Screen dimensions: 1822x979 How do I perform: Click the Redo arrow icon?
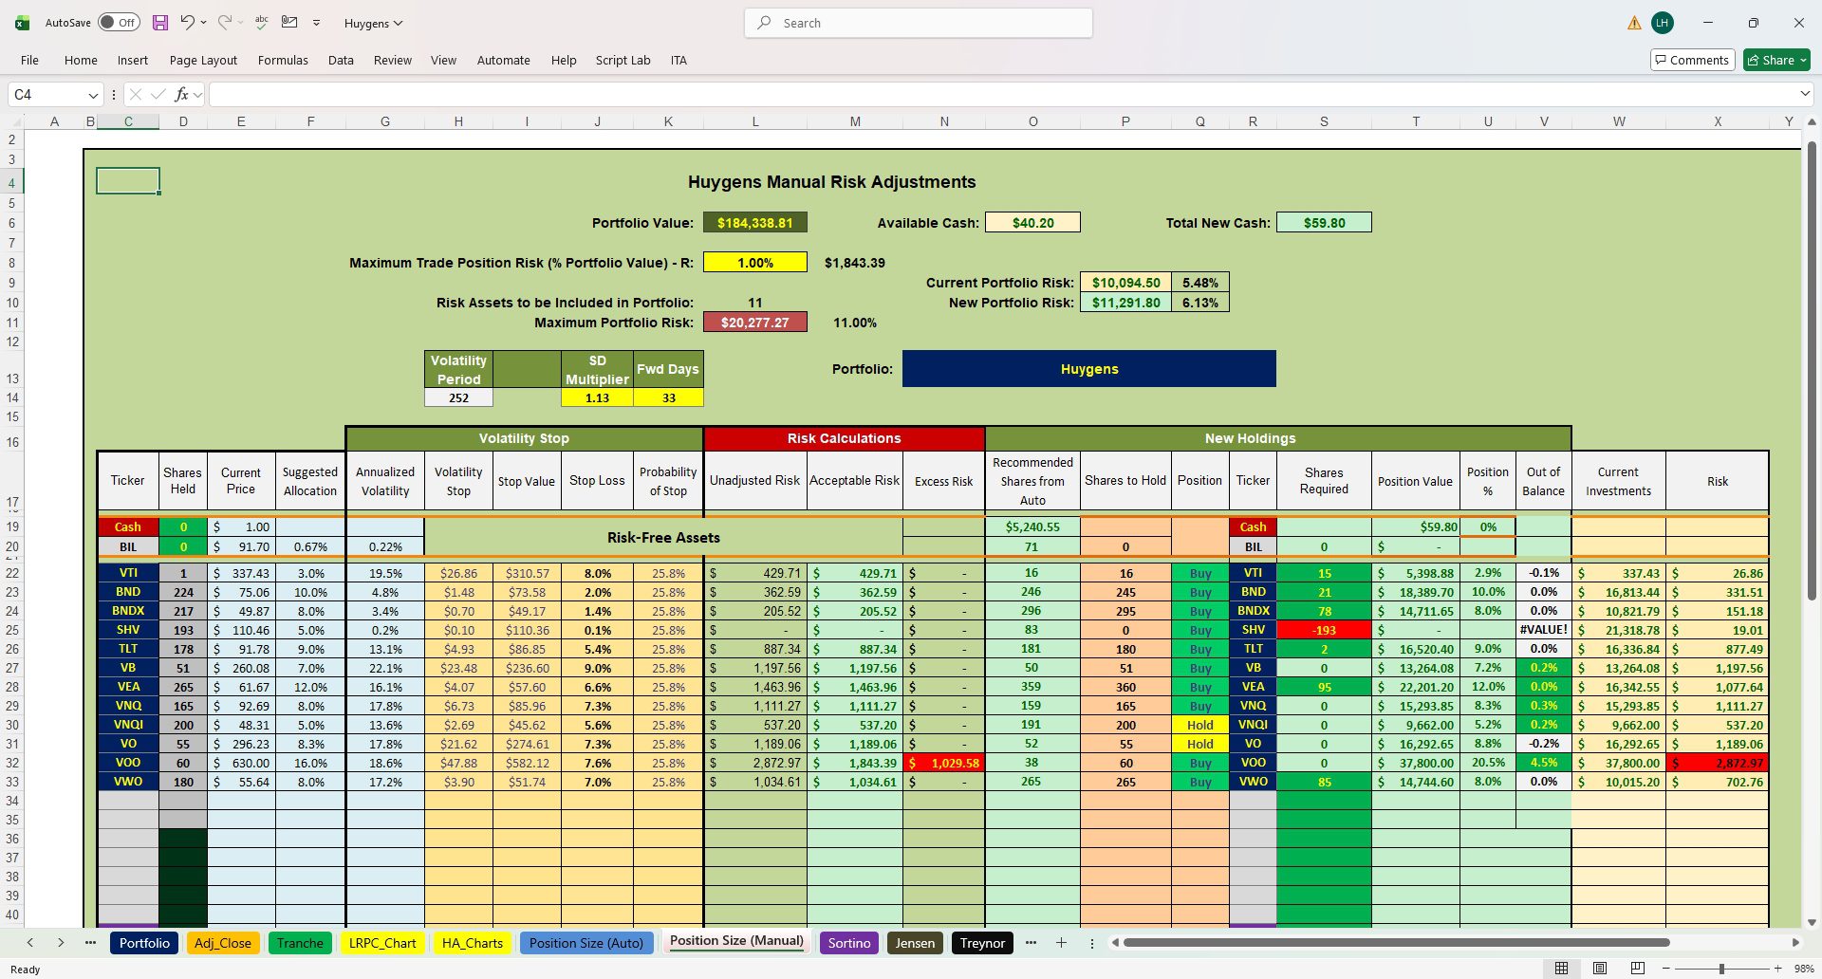(x=225, y=23)
